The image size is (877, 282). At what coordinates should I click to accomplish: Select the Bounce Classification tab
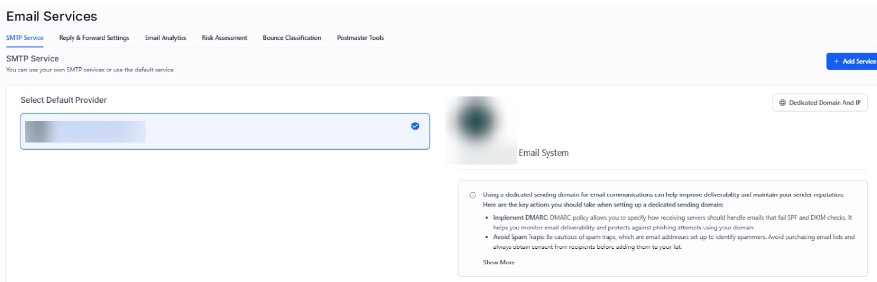click(x=292, y=38)
